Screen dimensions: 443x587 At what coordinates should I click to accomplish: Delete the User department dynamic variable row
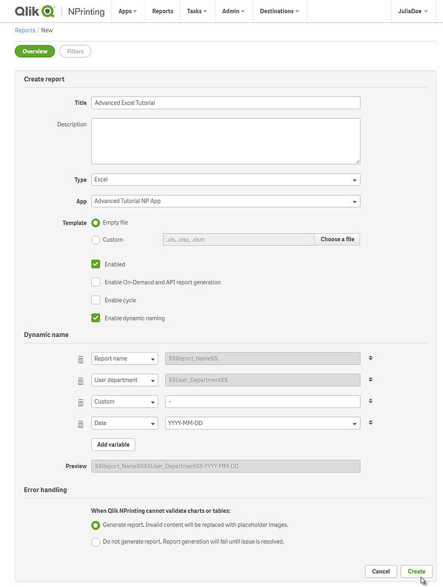click(x=80, y=381)
